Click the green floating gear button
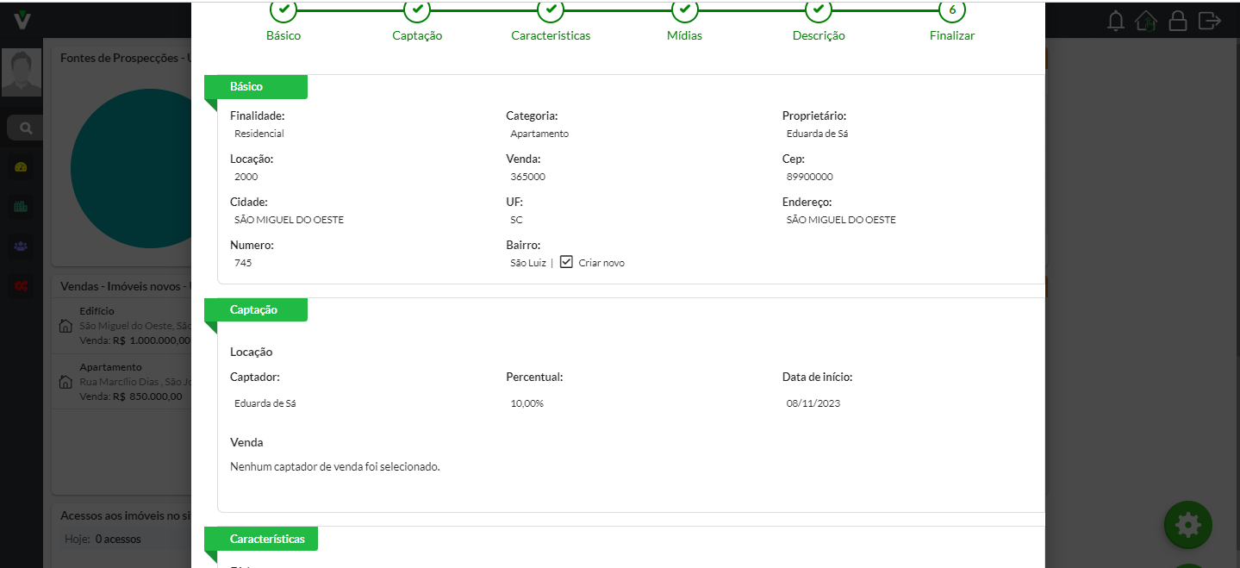Screen dimensions: 1240x568 (1188, 524)
